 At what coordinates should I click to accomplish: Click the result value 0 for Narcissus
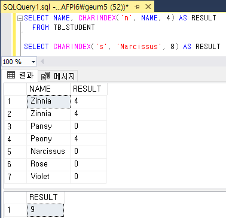pos(88,152)
